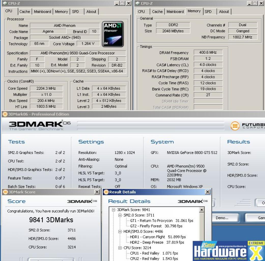Click the CAS# Latency 4.0 clocks field

208,65
